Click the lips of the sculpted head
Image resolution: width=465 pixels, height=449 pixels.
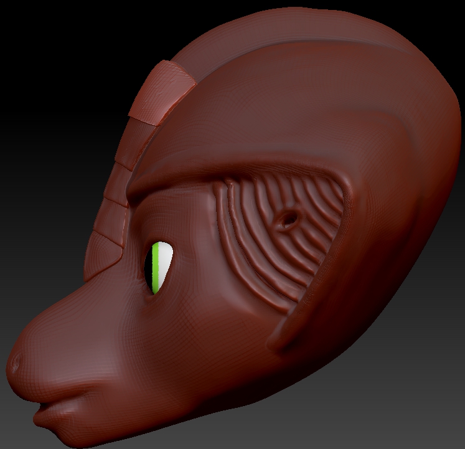pyautogui.click(x=60, y=405)
